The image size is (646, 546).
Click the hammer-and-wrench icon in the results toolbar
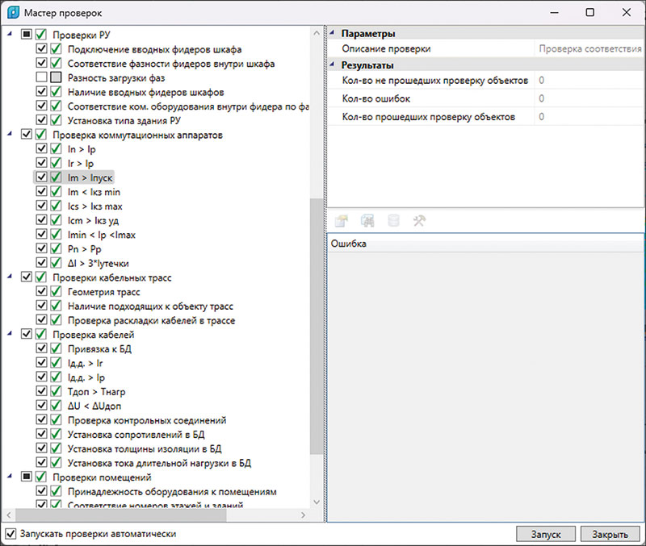419,220
